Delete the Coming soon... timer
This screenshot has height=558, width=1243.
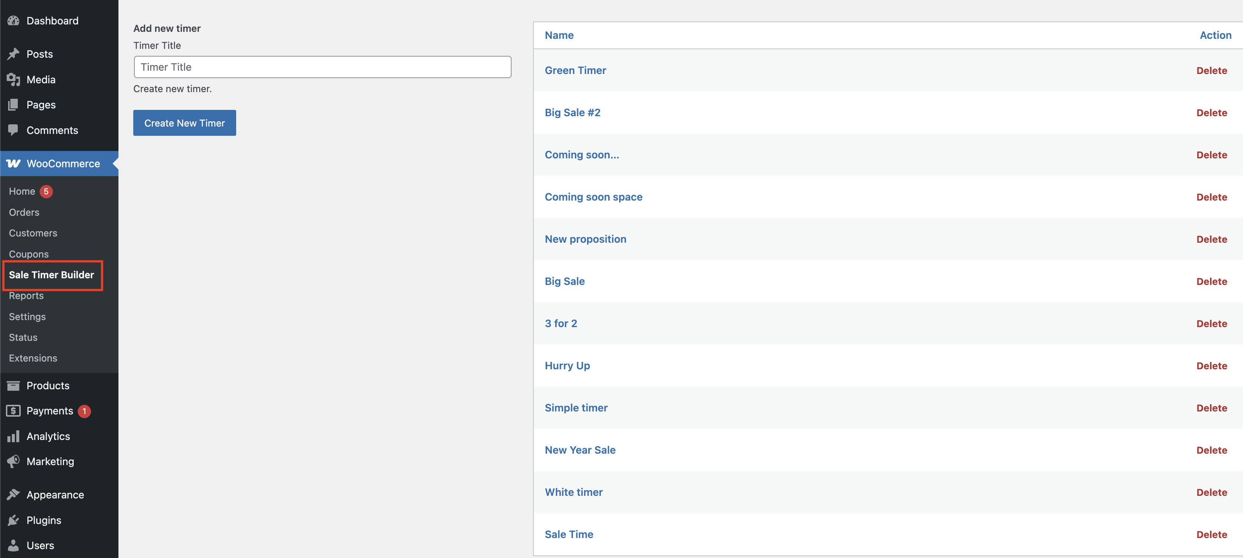point(1212,155)
